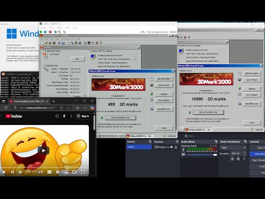Open the Action menu in 86Box

click(44, 28)
